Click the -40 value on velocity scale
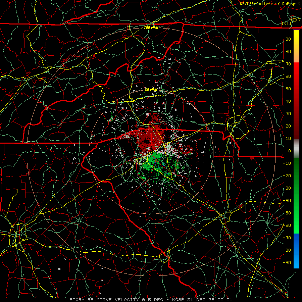This screenshot has height=302, width=302. [x=287, y=201]
